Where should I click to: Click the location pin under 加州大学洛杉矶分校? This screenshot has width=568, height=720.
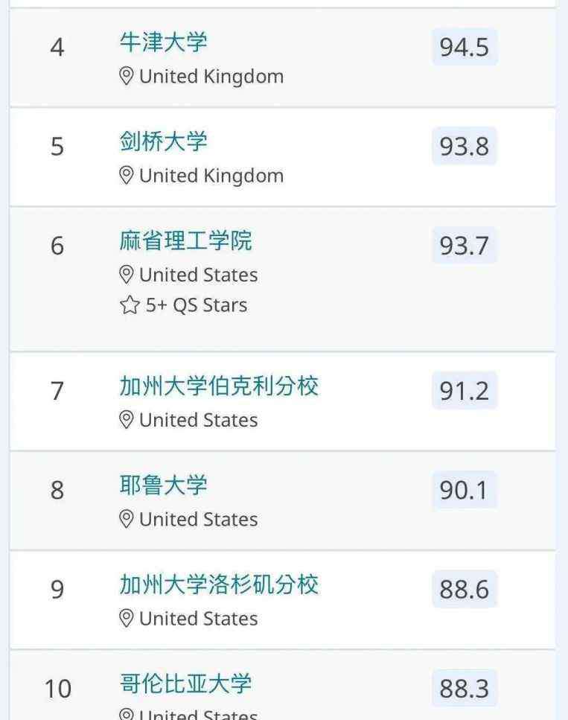click(x=127, y=619)
